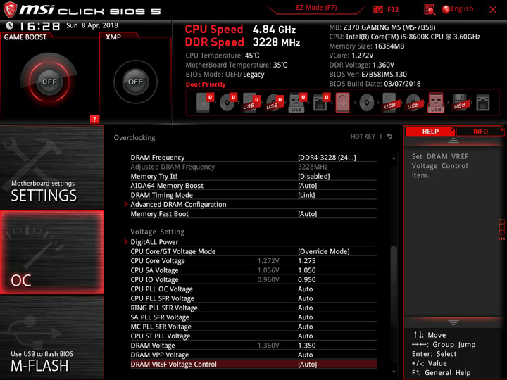This screenshot has height=380, width=507.
Task: Select UEFI USB CD boot icon with U badge
Action: [x=275, y=103]
